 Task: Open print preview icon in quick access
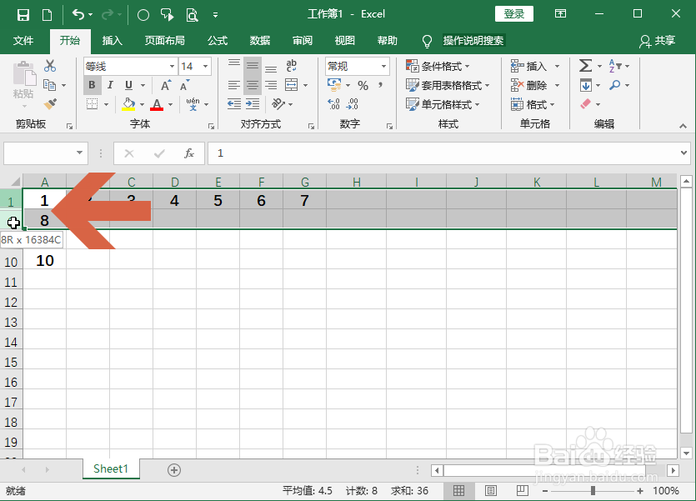[192, 15]
